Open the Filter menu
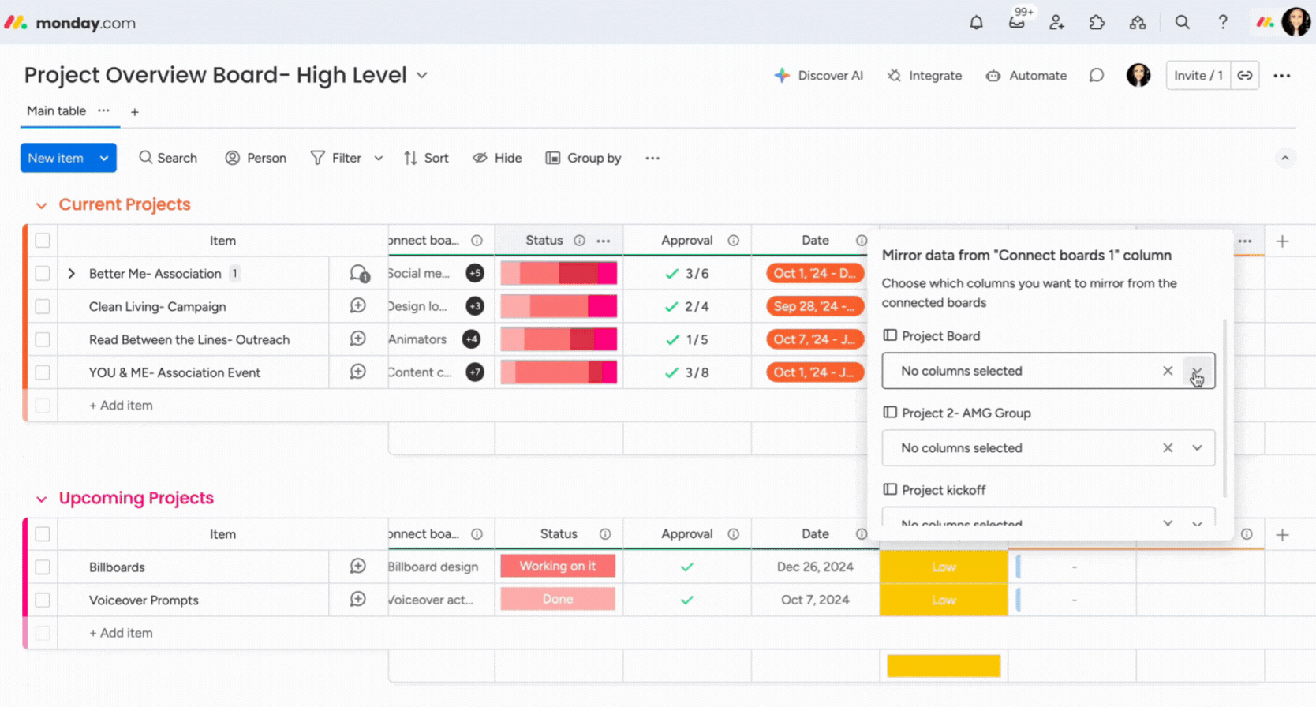This screenshot has height=707, width=1316. [336, 158]
